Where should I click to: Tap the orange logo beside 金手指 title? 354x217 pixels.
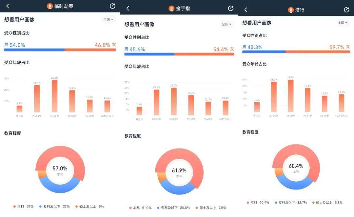(171, 9)
